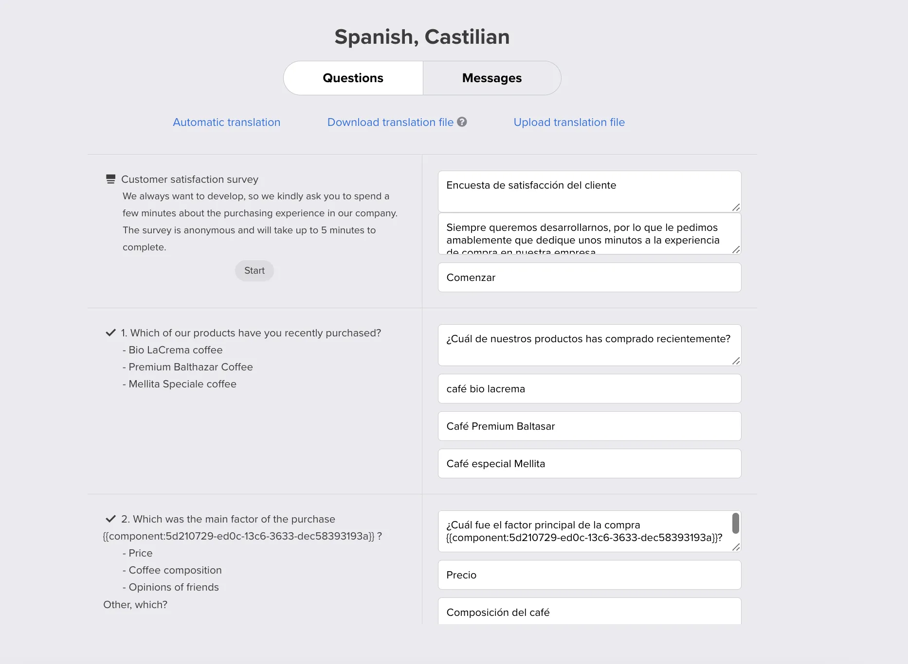This screenshot has width=908, height=664.
Task: Click the Café especial Mellita translation field
Action: (x=589, y=463)
